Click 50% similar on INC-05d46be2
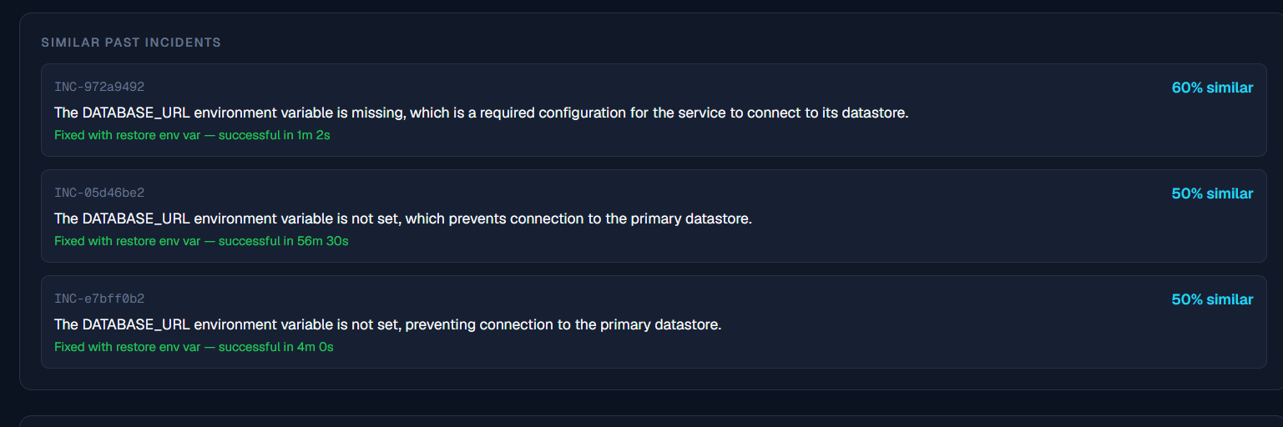The image size is (1283, 427). click(x=1212, y=193)
